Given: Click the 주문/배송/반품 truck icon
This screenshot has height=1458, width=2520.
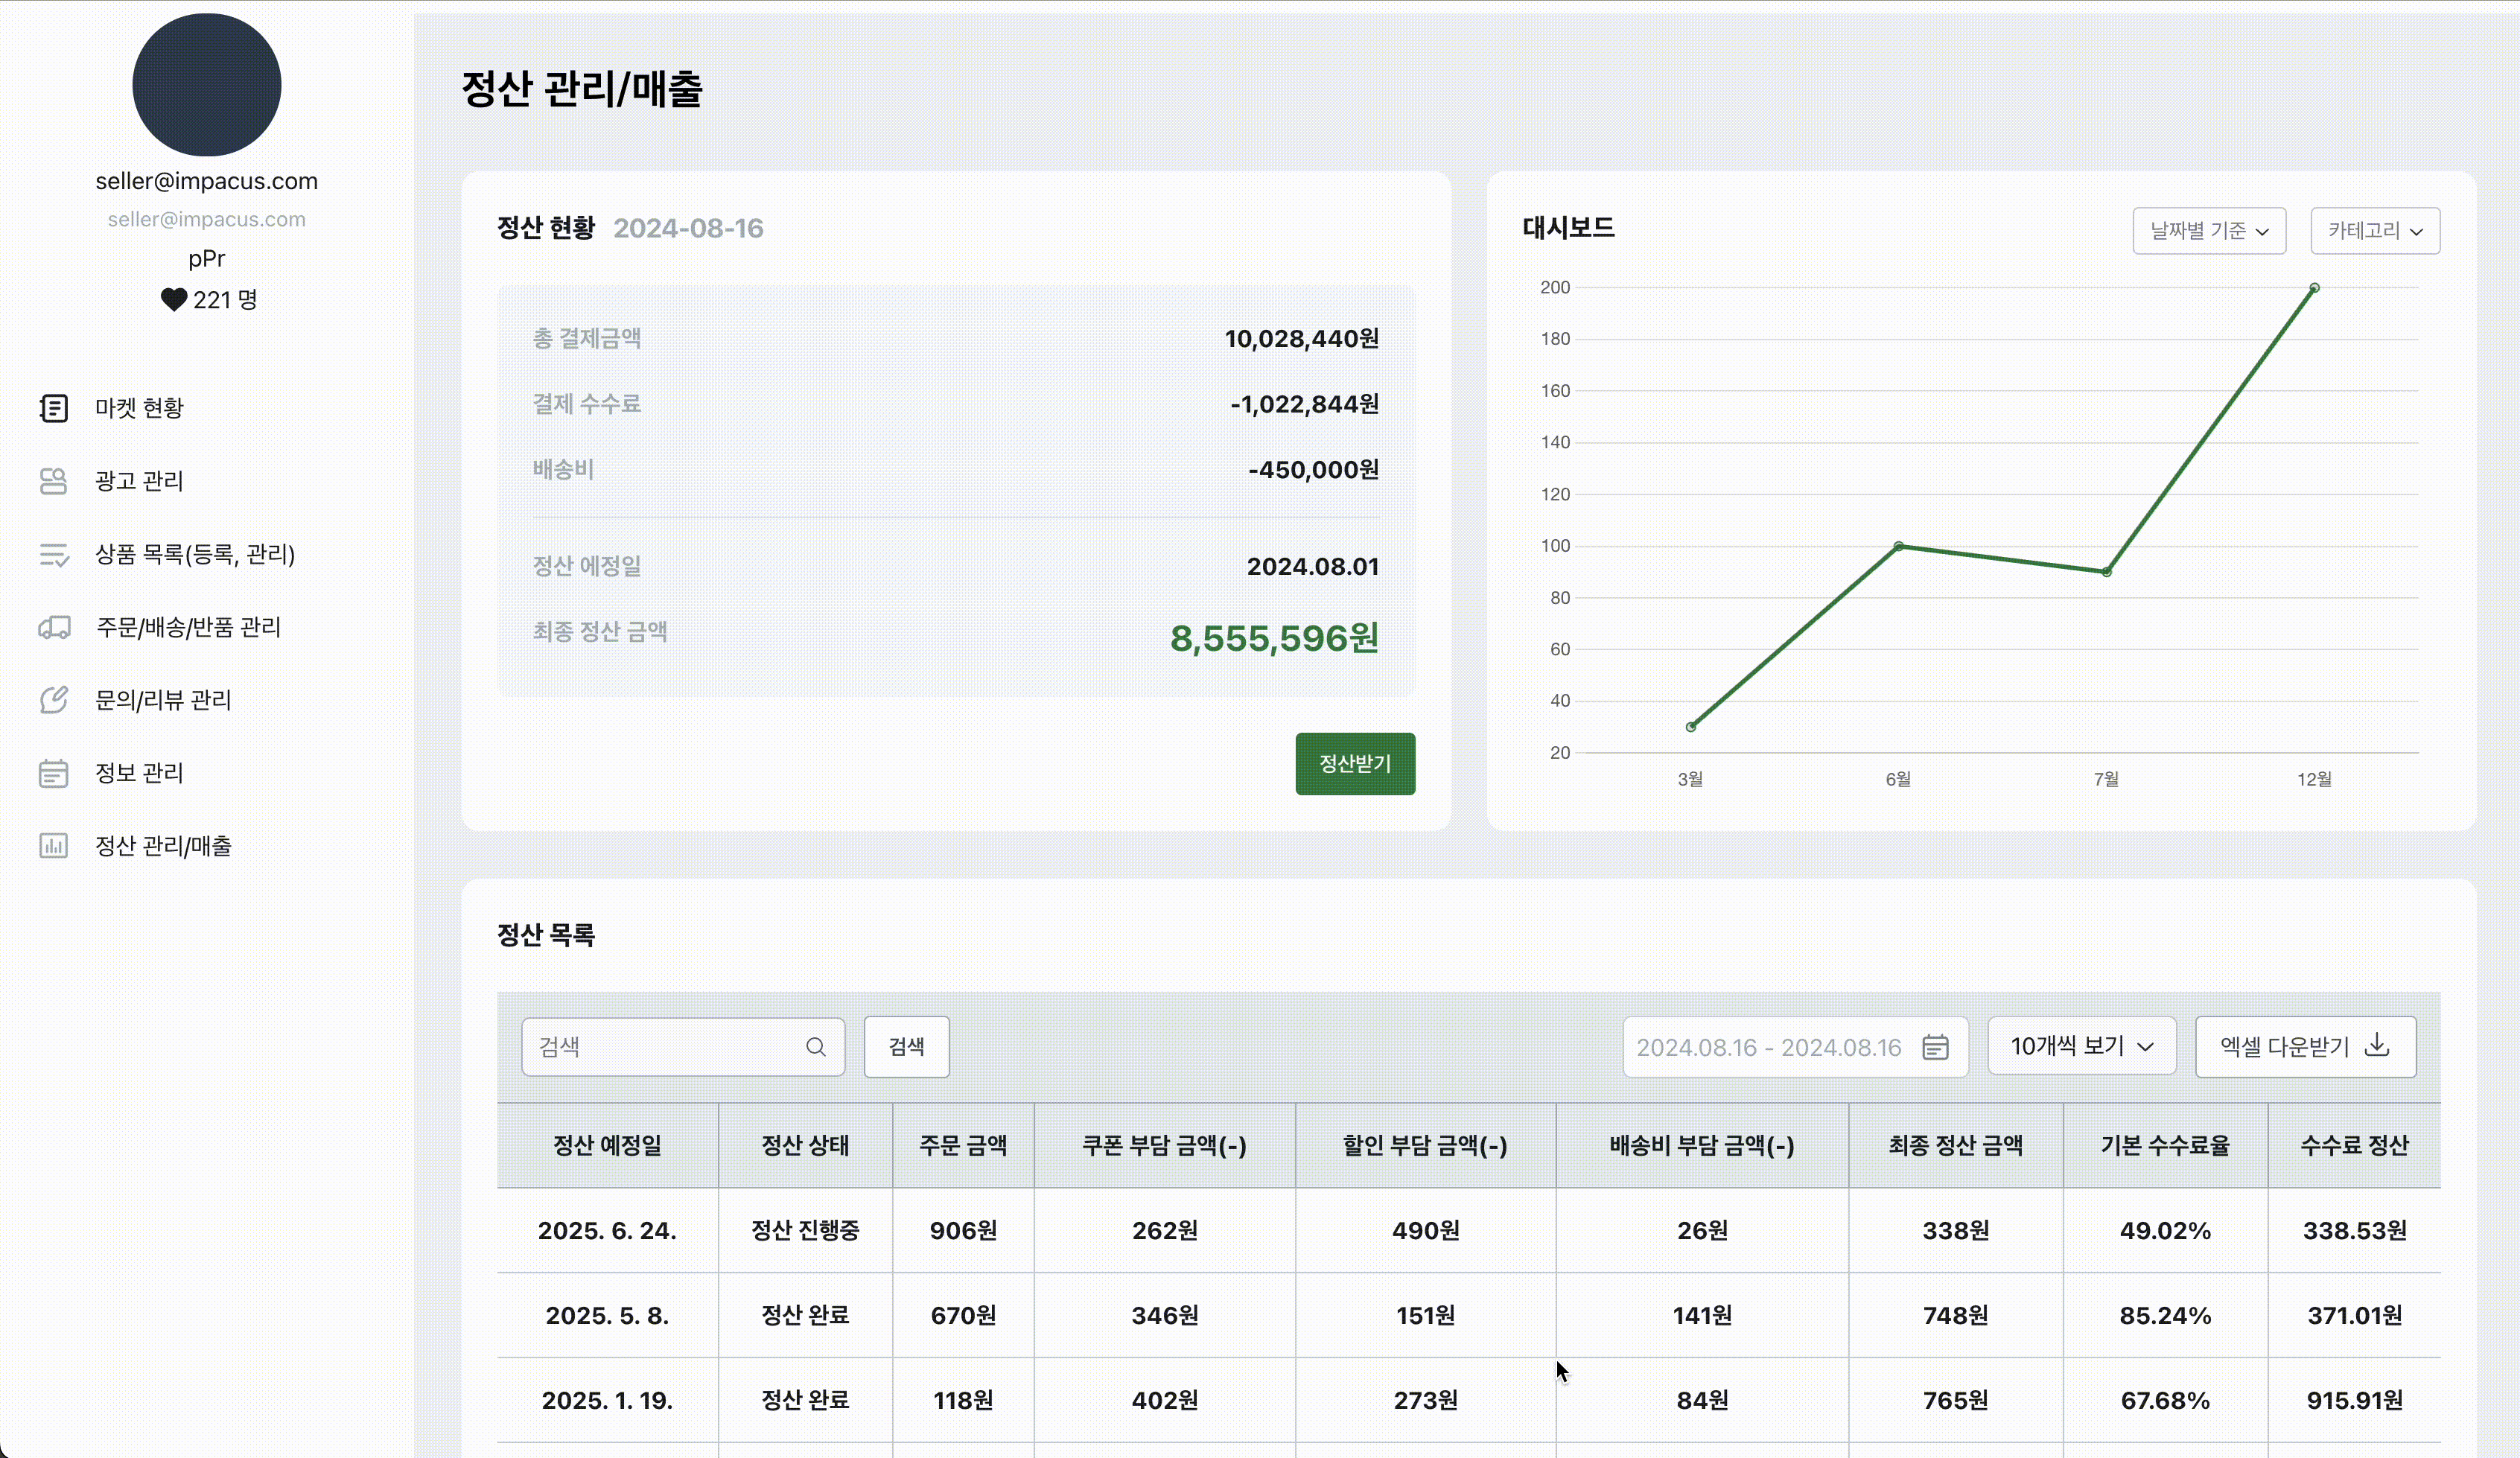Looking at the screenshot, I should pos(53,627).
